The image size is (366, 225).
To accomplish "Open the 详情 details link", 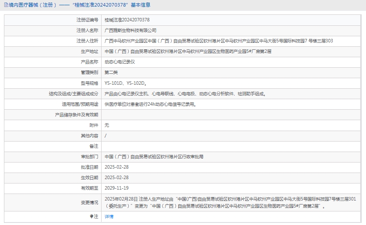I will click(109, 216).
